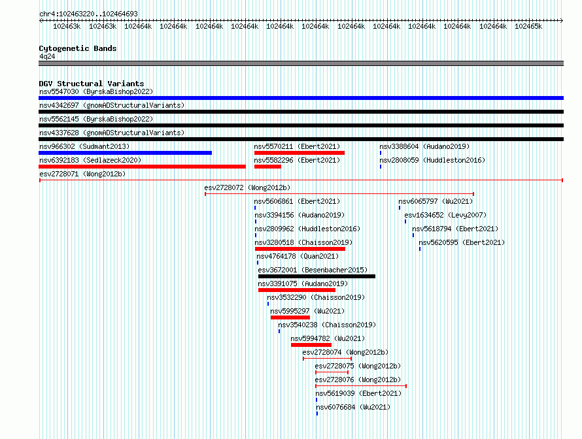Click the esv2728075 (Wong2012b) label
Screen dimensions: 582x439
coord(358,366)
